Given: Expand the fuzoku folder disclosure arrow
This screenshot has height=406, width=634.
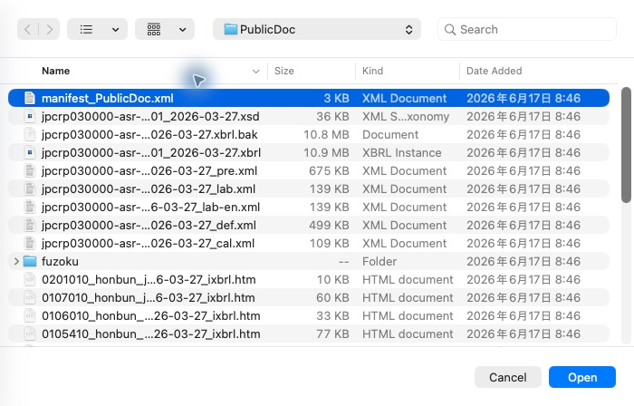Looking at the screenshot, I should (x=16, y=262).
